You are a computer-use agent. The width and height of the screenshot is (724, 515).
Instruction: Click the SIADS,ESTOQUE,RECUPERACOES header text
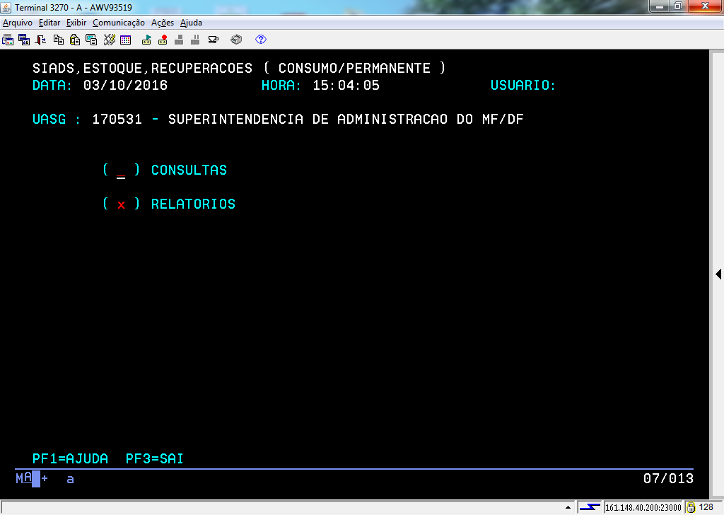(x=142, y=69)
